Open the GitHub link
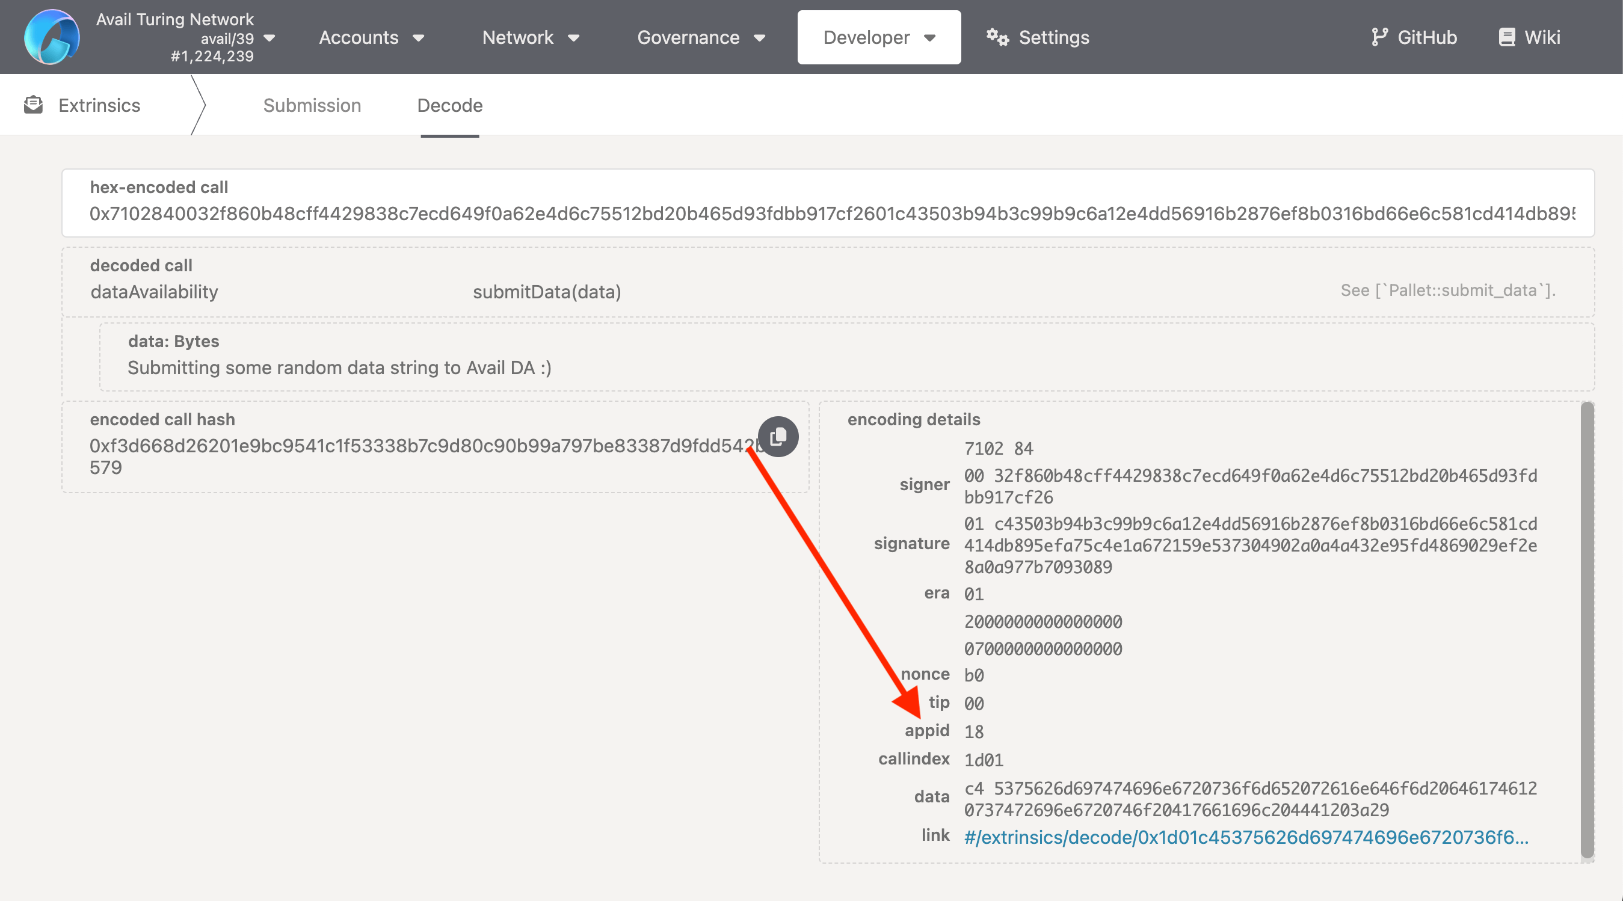 [x=1426, y=37]
